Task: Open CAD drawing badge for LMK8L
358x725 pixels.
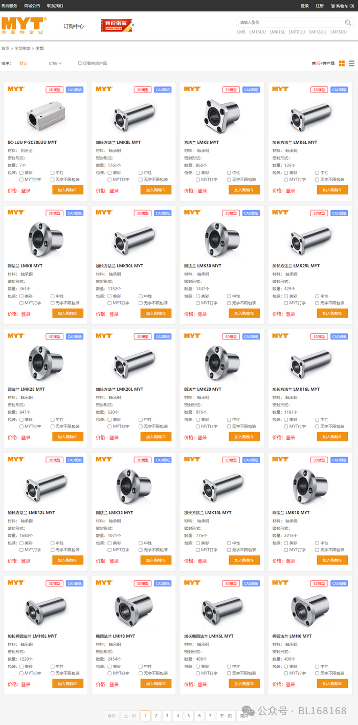Action: tap(163, 89)
